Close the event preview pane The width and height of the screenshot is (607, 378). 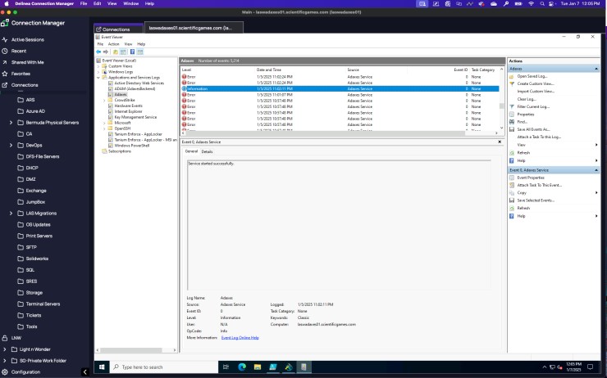500,142
